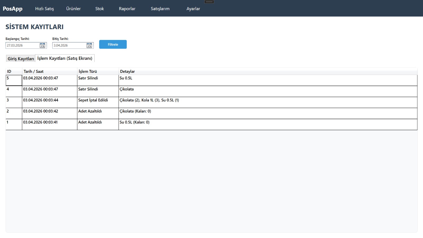This screenshot has width=423, height=238.
Task: Open the start date calendar picker icon
Action: (42, 46)
